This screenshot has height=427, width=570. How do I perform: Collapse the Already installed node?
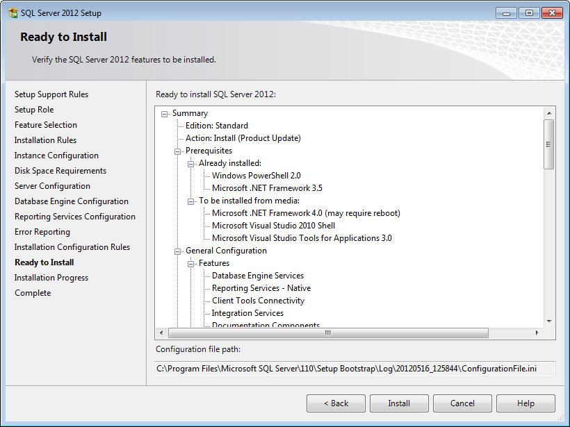click(190, 164)
